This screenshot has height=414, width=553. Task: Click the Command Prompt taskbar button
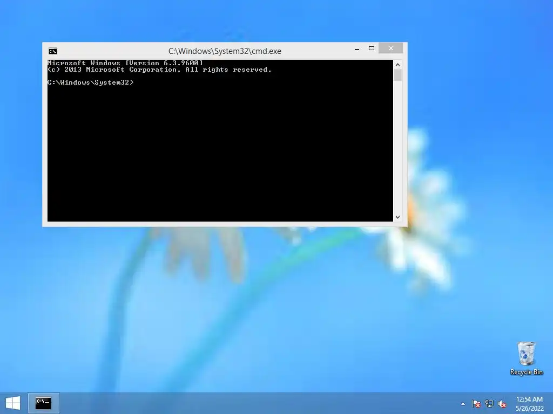(43, 403)
